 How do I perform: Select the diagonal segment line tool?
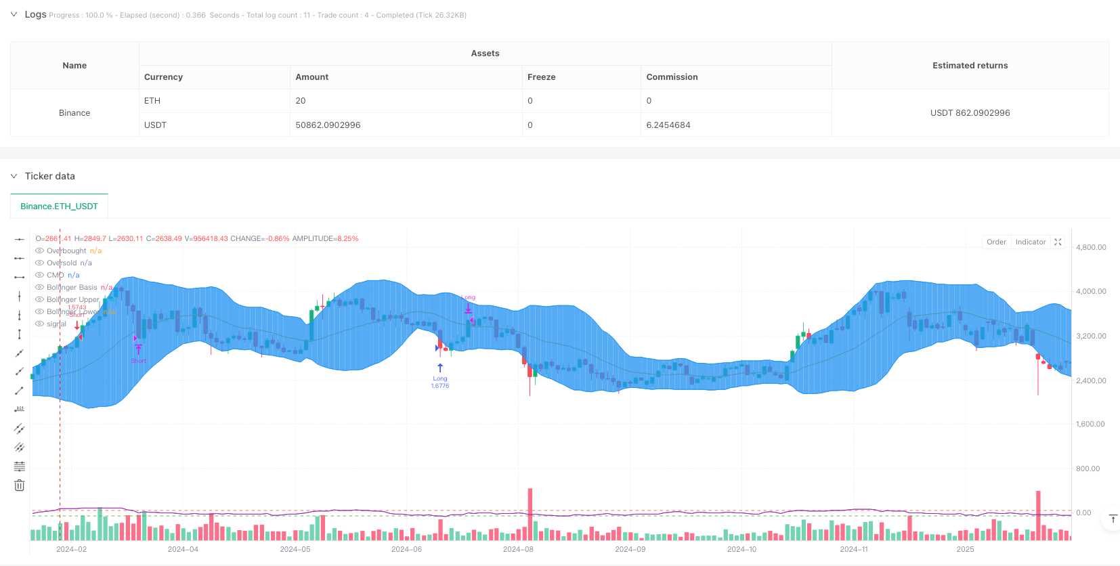pyautogui.click(x=20, y=391)
